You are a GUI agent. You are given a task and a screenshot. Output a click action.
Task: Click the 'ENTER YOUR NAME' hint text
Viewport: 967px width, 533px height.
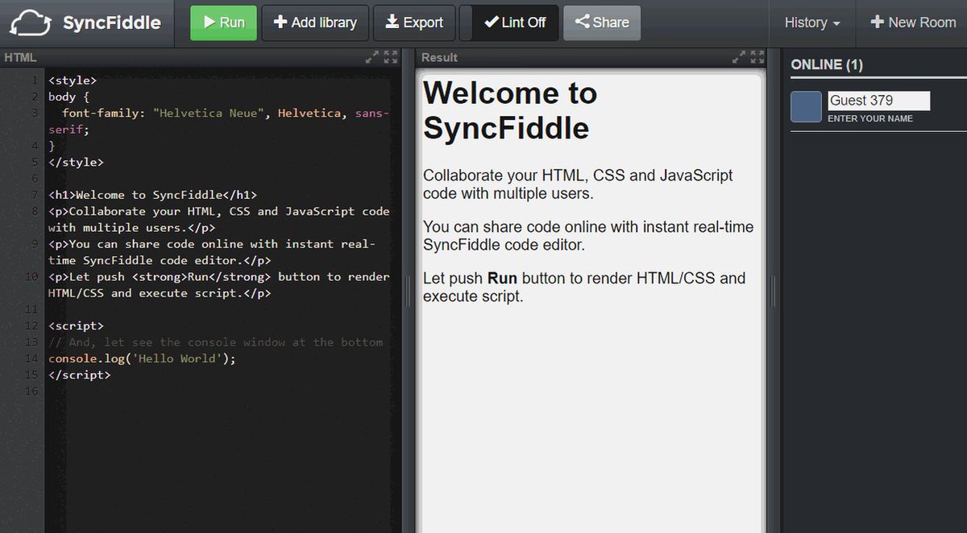pyautogui.click(x=870, y=118)
